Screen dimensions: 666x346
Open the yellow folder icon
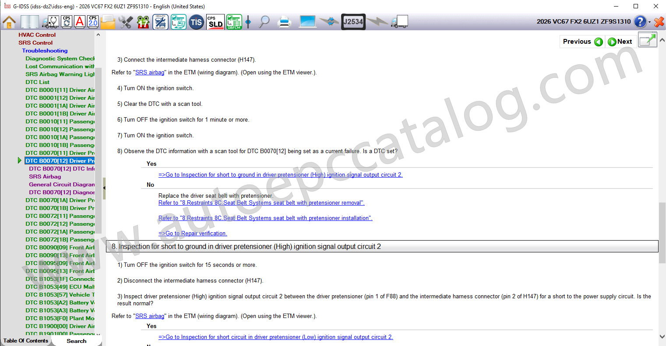108,21
